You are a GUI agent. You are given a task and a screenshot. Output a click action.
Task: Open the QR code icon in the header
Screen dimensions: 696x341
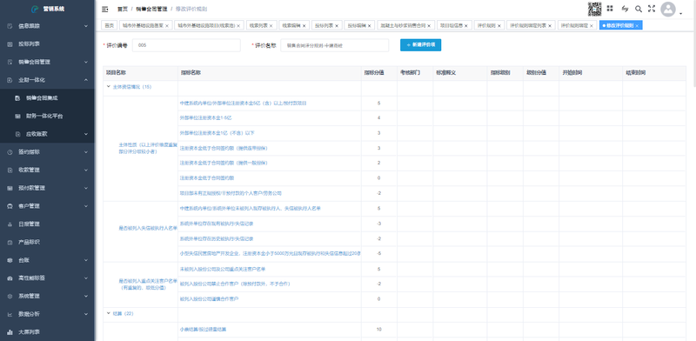point(595,9)
